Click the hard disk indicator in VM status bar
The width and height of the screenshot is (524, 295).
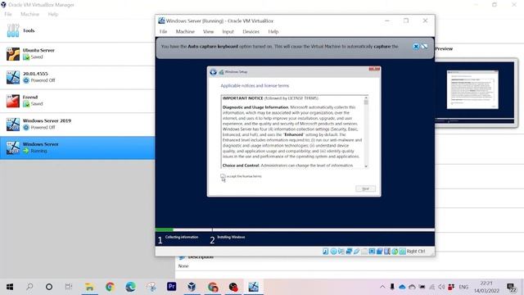point(326,252)
